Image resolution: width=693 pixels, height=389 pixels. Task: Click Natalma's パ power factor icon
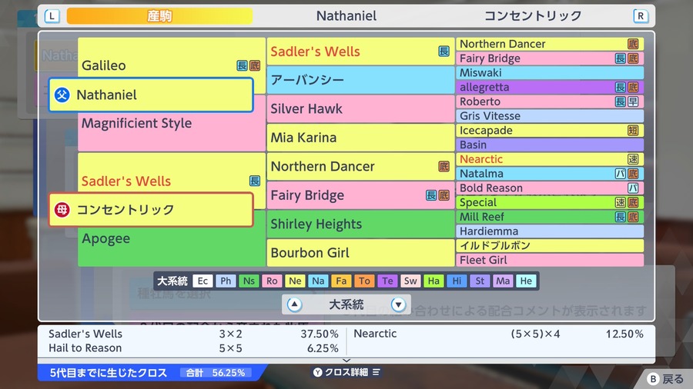[x=621, y=174]
